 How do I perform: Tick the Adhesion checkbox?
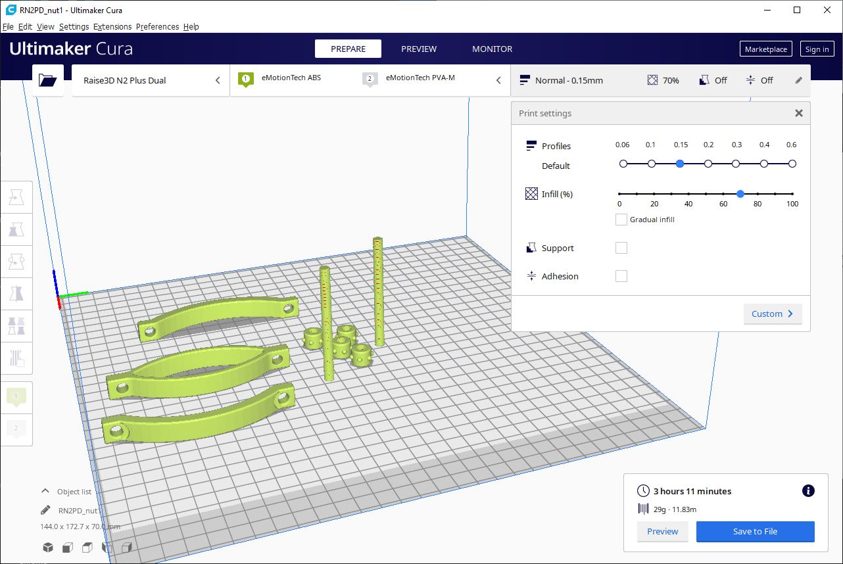pos(621,276)
